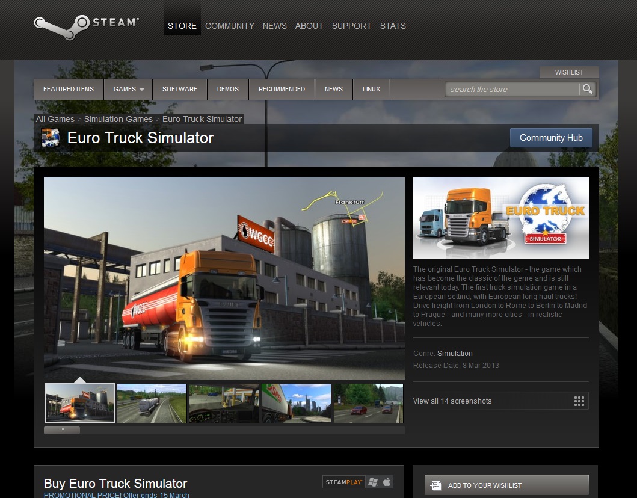Click the search magnifier icon
The width and height of the screenshot is (637, 498).
588,89
